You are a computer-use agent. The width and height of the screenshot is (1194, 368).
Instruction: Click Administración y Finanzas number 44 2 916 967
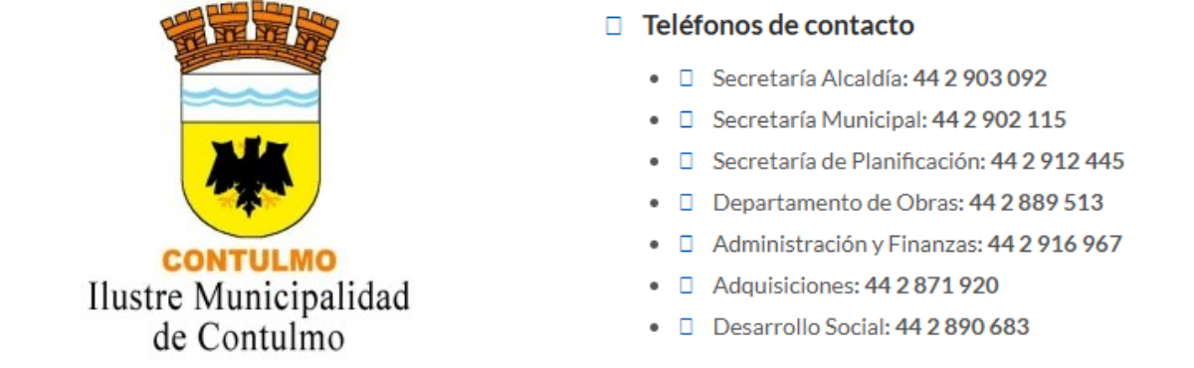coord(1055,244)
